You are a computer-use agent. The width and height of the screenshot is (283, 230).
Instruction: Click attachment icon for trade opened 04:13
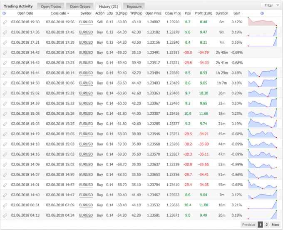(5, 215)
